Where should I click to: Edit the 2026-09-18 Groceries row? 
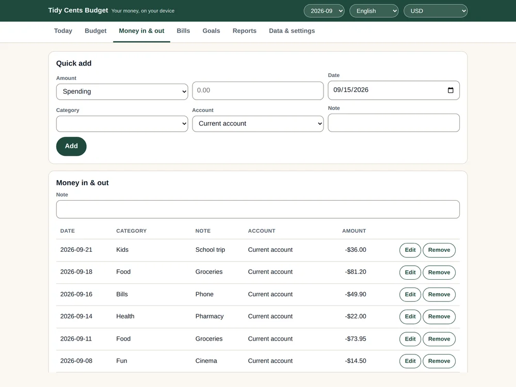point(410,272)
